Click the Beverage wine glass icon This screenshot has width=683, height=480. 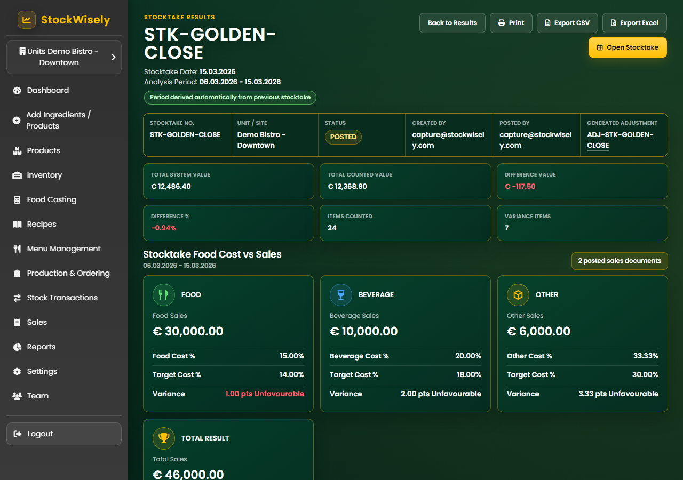[341, 294]
